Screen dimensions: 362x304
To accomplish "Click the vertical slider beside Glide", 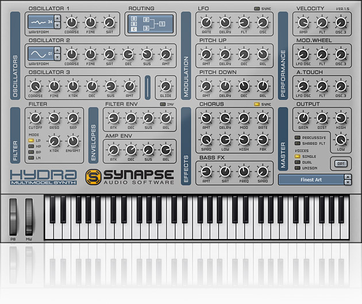I will 148,87.
